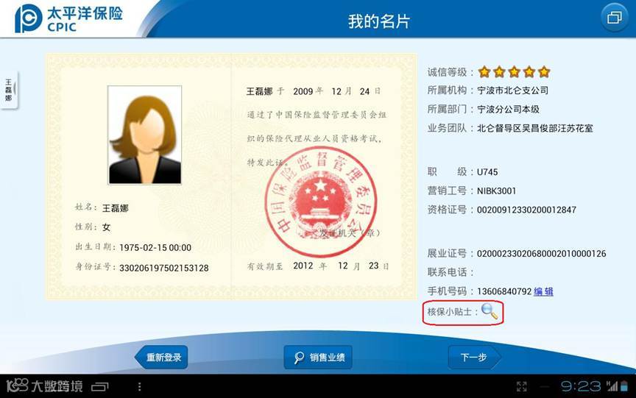Click the 展业证号 value 02000233020680002010000126
636x398 pixels.
tap(542, 254)
